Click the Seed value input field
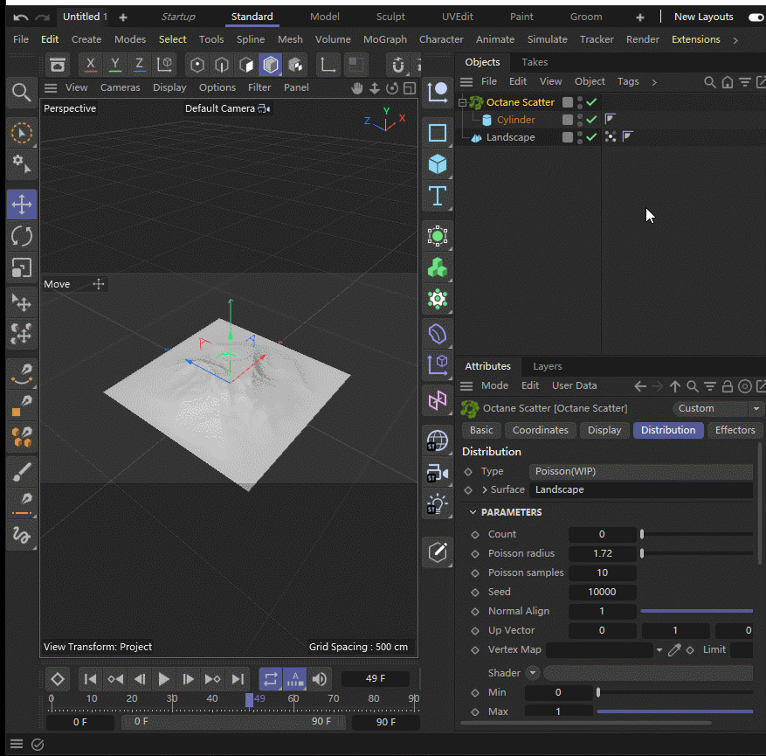Image resolution: width=766 pixels, height=756 pixels. coord(602,592)
